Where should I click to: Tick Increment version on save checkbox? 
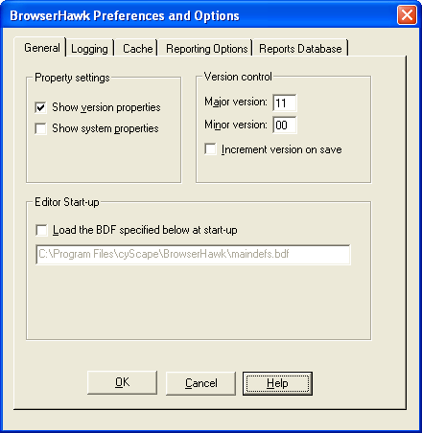point(210,149)
